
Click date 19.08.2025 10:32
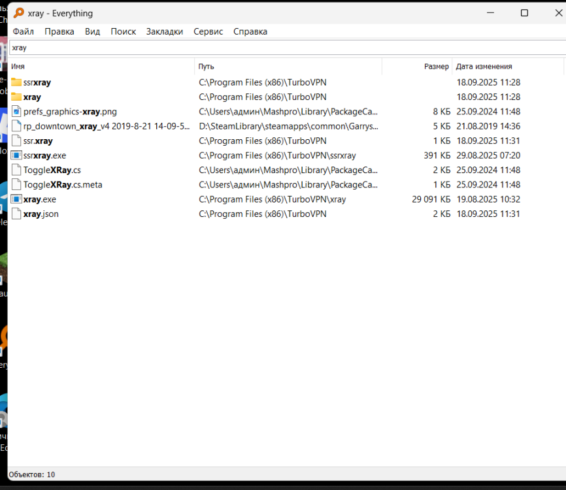(488, 199)
